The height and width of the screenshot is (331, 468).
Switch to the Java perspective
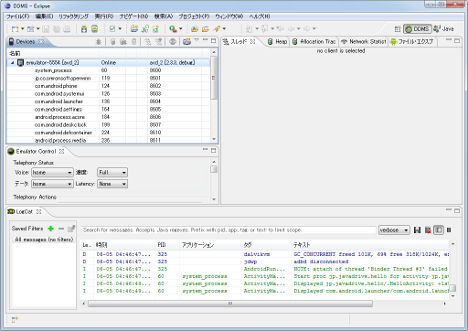coord(443,29)
